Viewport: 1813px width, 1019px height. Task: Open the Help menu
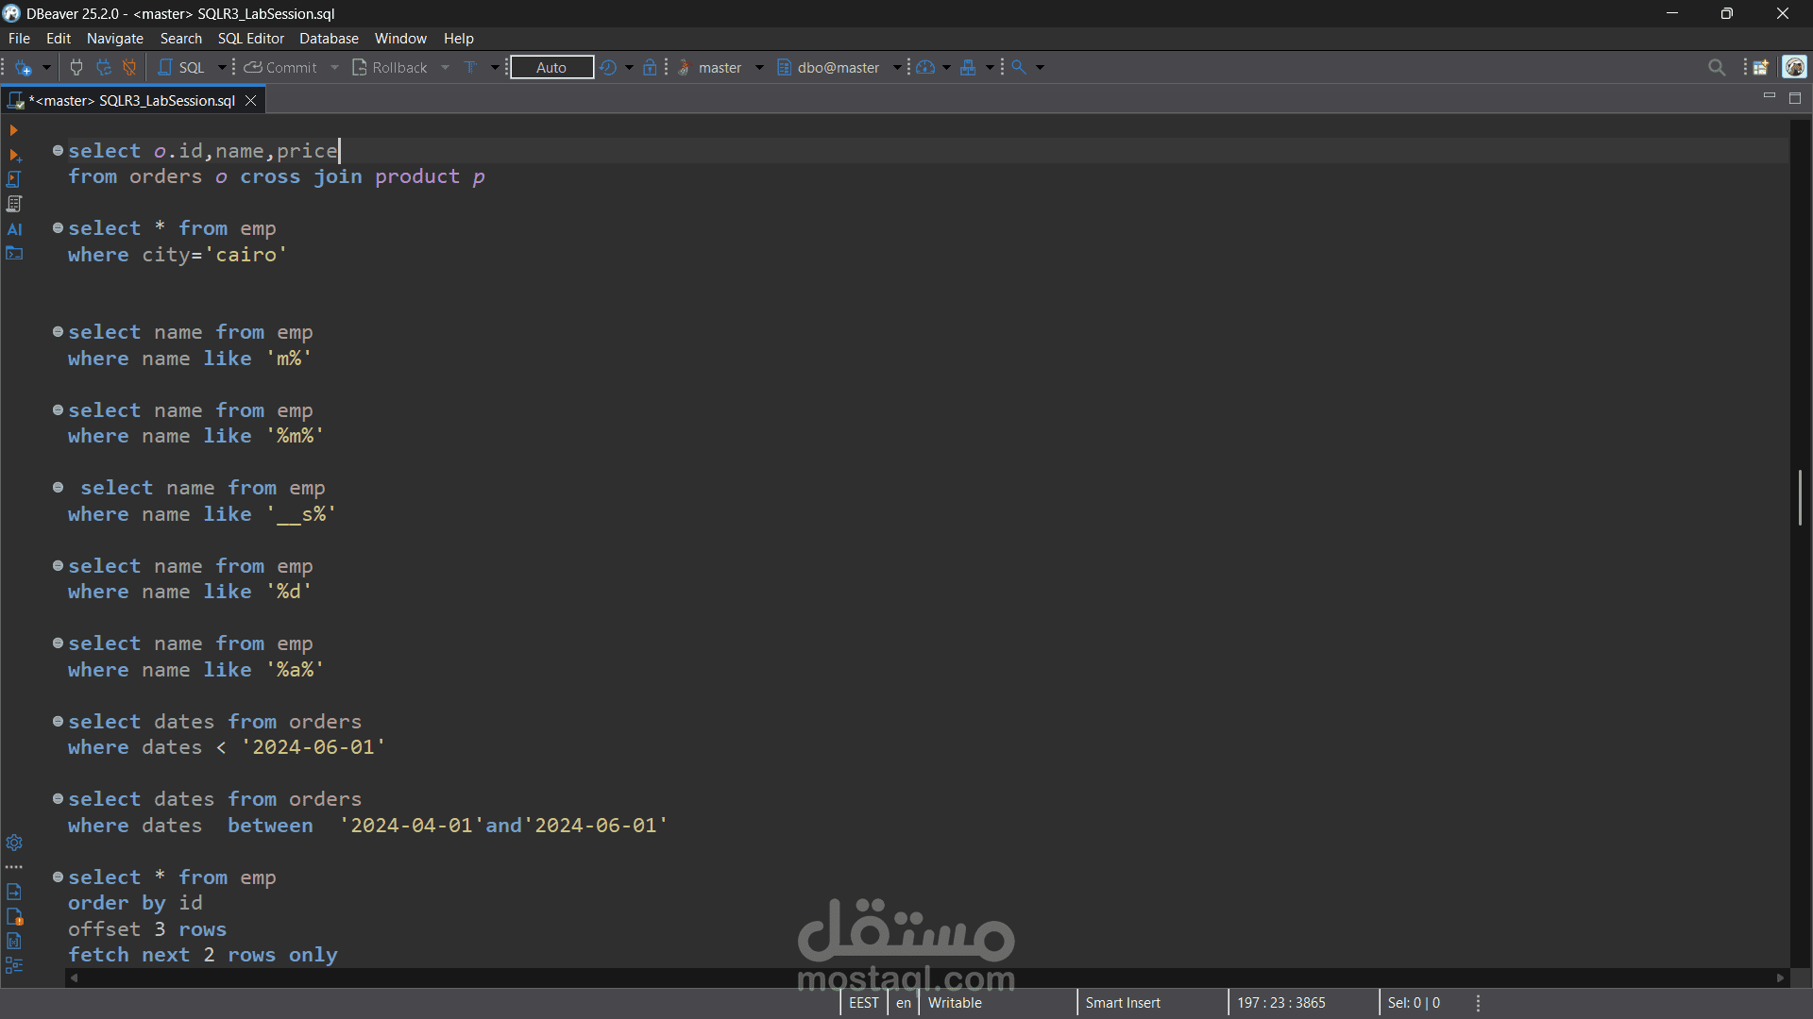click(x=459, y=39)
